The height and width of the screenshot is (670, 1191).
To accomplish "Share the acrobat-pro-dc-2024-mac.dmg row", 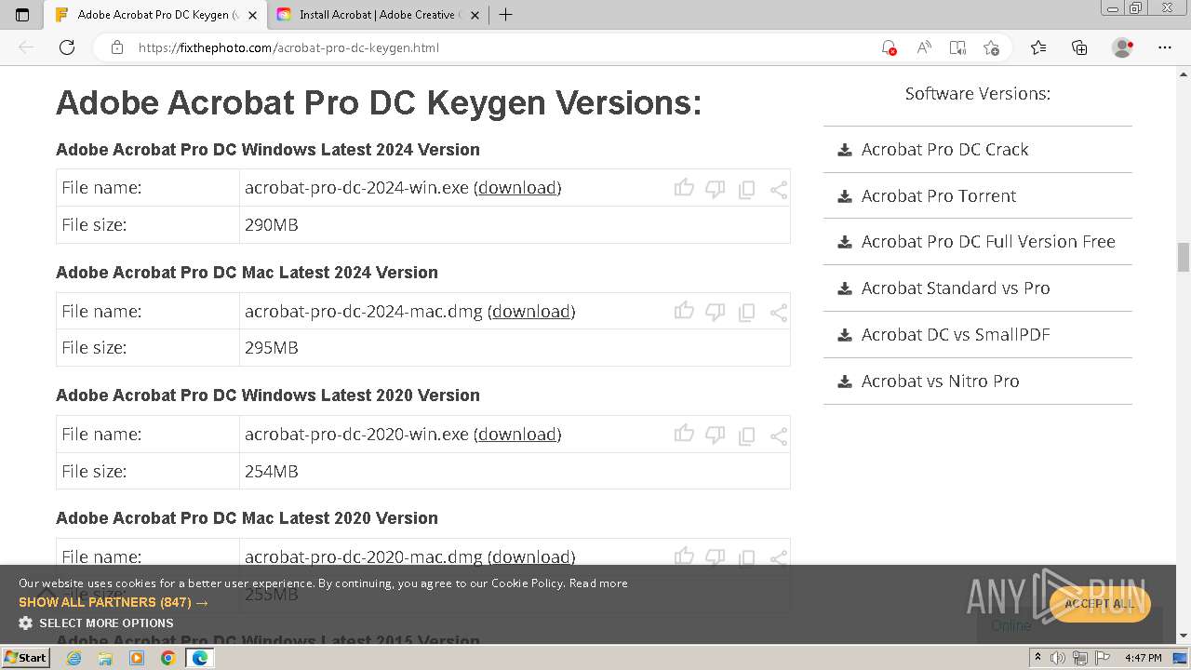I will click(779, 313).
